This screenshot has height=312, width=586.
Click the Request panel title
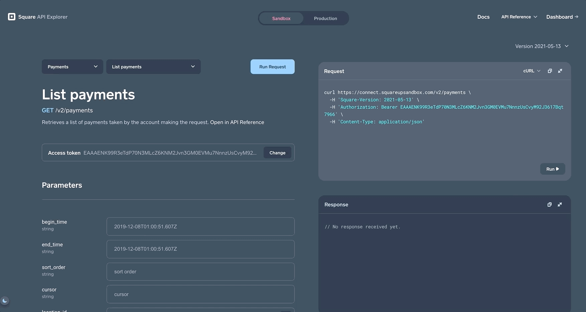point(334,71)
